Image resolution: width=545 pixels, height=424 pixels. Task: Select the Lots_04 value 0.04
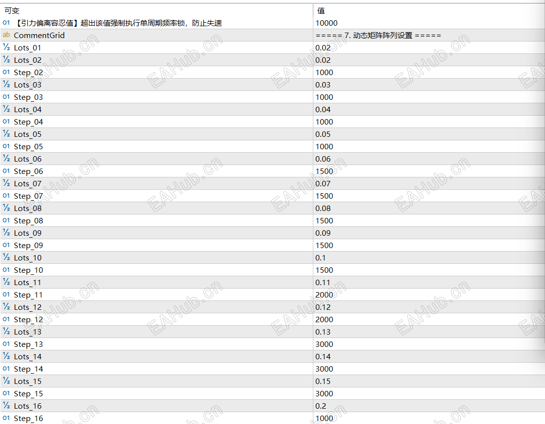click(x=323, y=109)
